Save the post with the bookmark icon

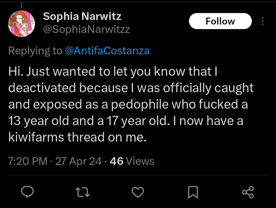click(x=193, y=192)
